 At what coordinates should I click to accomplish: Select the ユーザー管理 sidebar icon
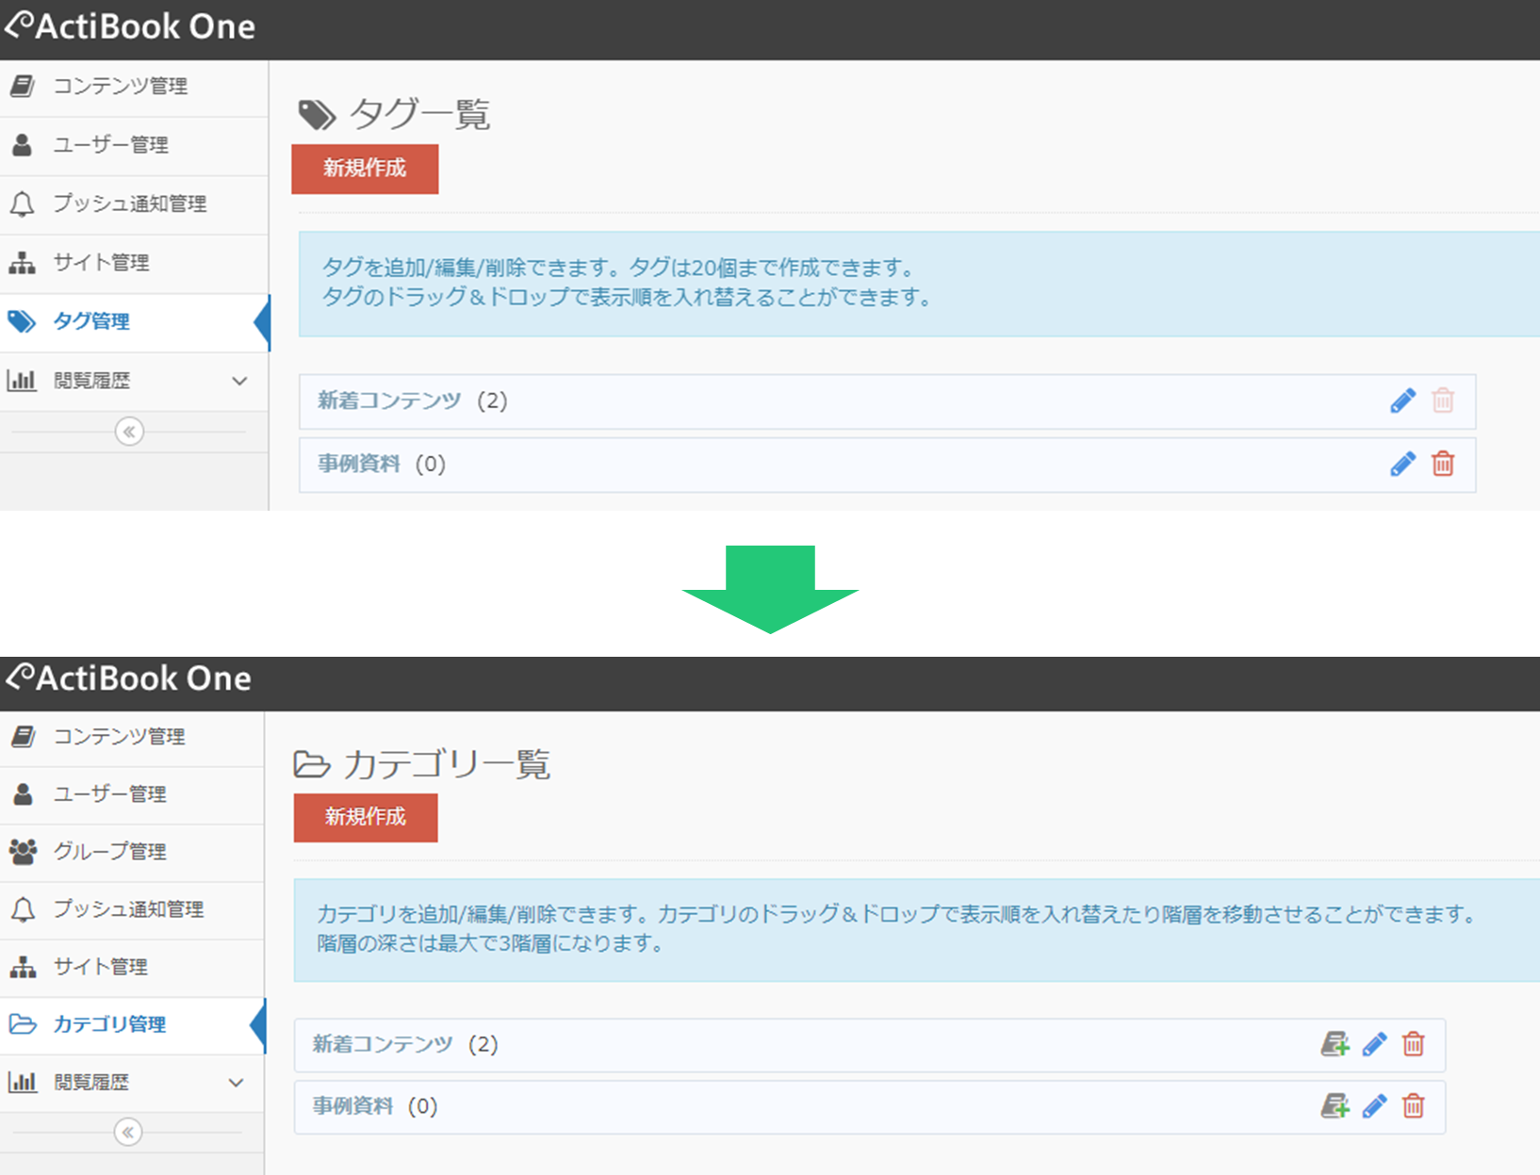[x=22, y=145]
